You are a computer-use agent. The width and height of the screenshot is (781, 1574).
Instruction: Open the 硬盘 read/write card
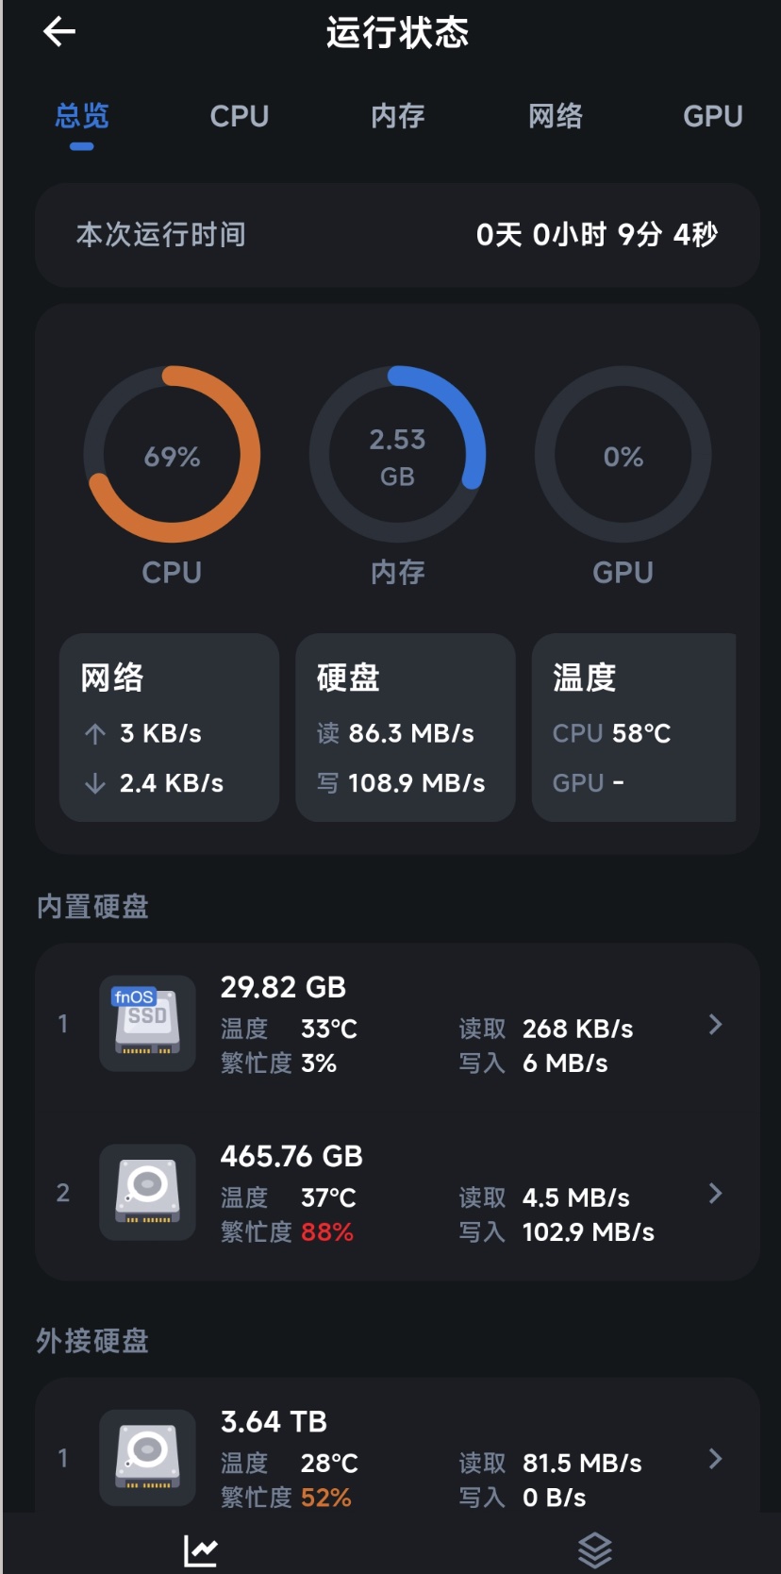pyautogui.click(x=406, y=728)
